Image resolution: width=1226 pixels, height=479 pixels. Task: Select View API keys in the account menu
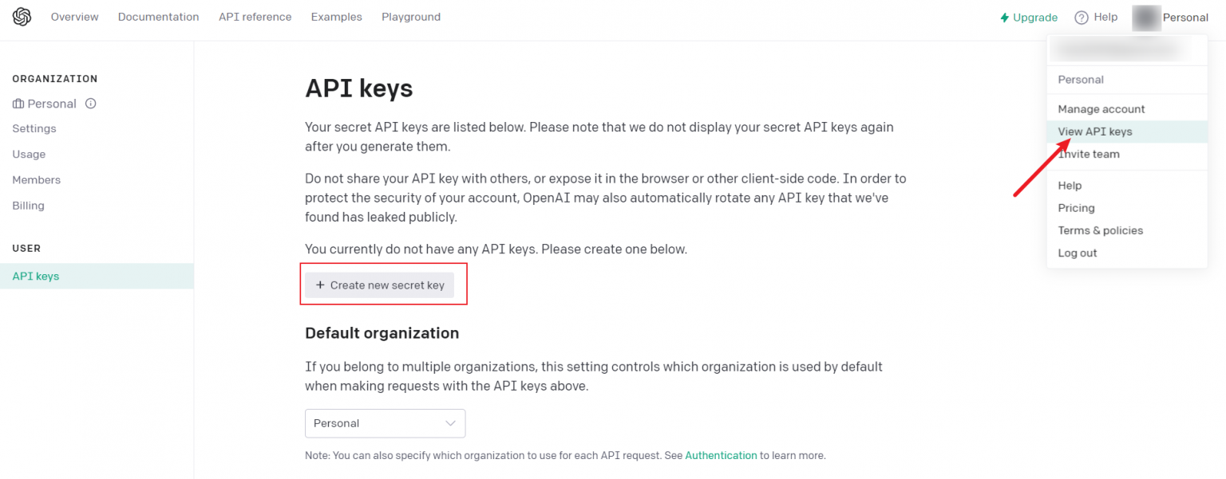[x=1094, y=131]
